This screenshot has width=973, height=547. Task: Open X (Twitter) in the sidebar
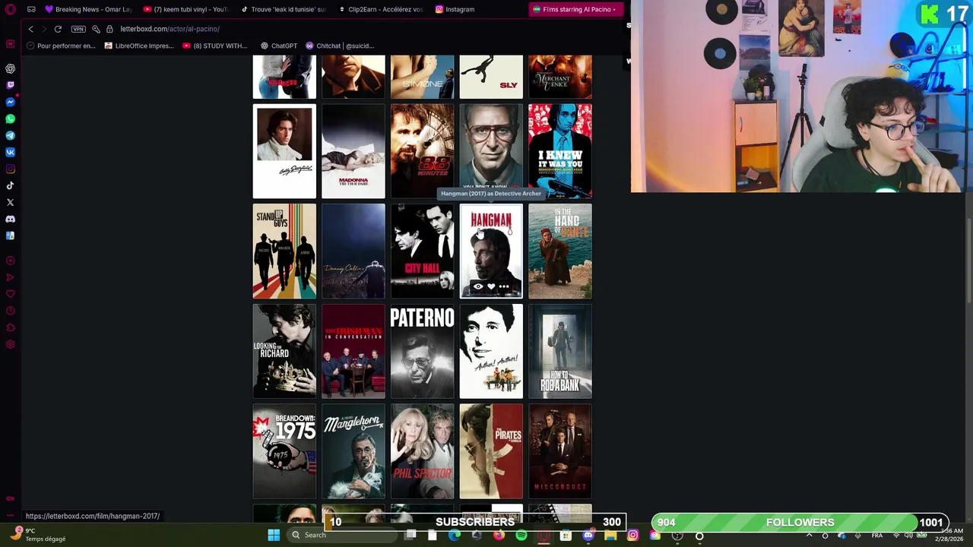10,202
